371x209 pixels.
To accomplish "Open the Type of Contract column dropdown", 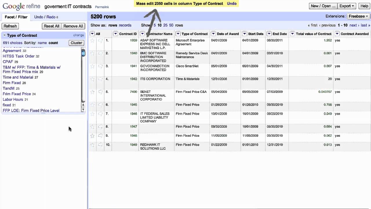I will [178, 34].
